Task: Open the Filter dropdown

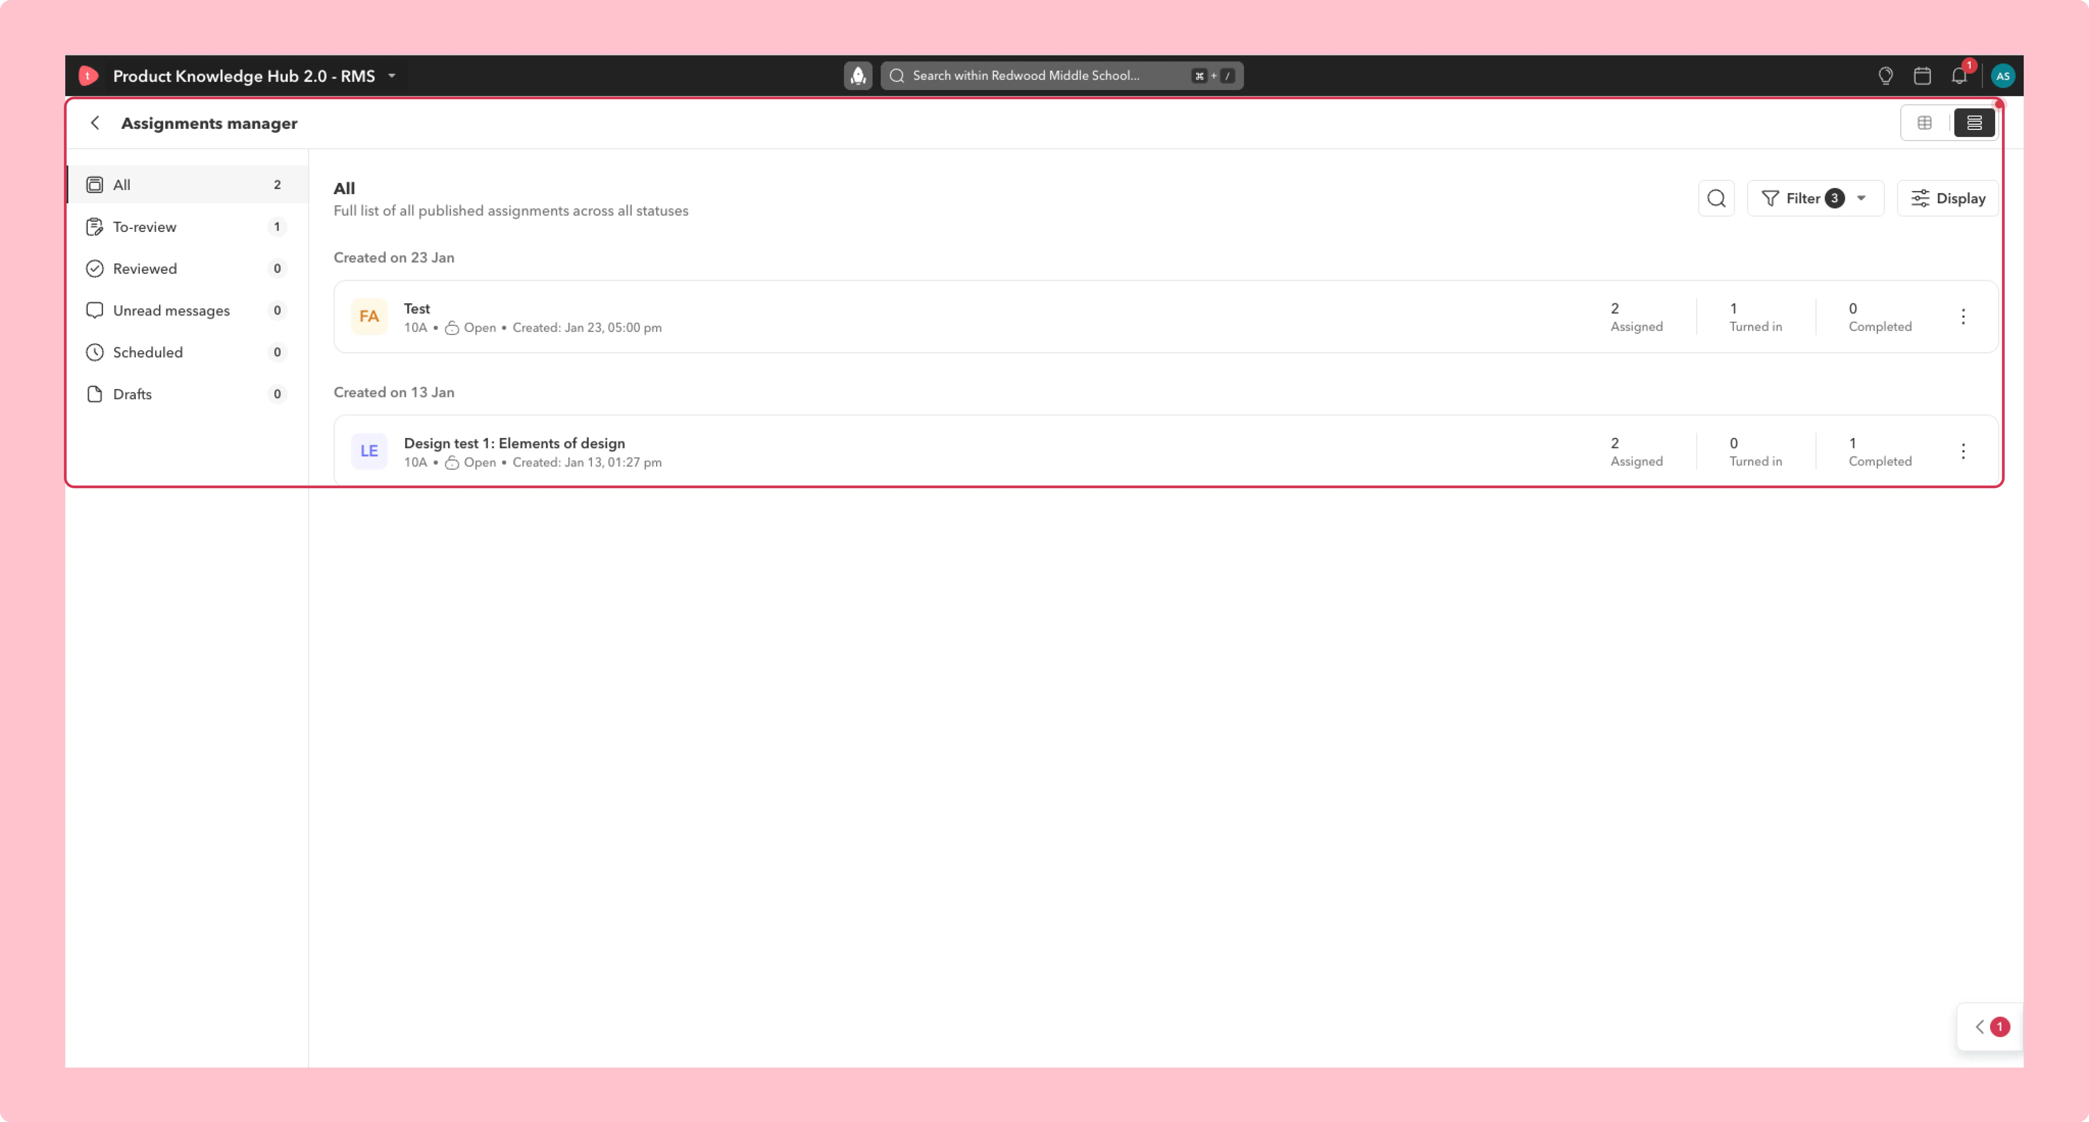Action: (x=1815, y=198)
